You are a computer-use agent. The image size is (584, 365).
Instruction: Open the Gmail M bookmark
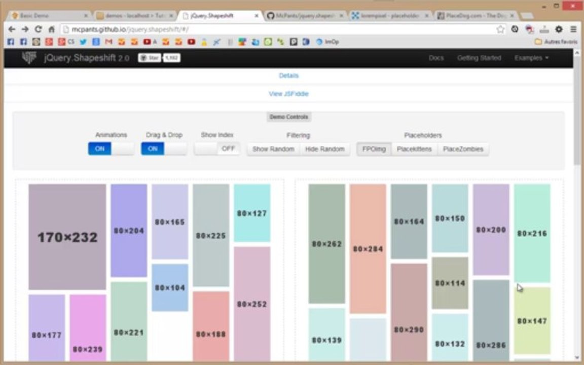[108, 42]
